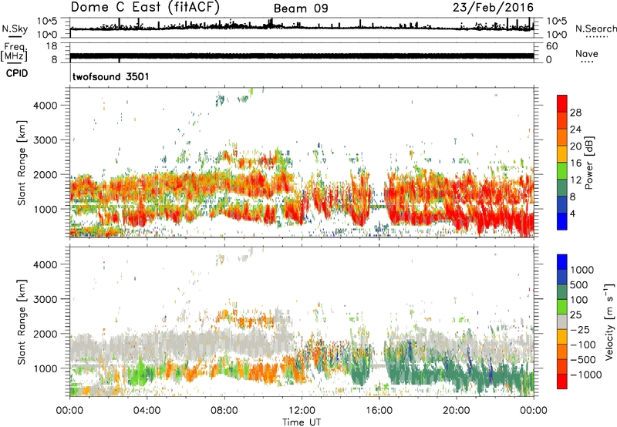This screenshot has height=427, width=617.
Task: Click the "18" frequency axis tick label
Action: point(52,46)
